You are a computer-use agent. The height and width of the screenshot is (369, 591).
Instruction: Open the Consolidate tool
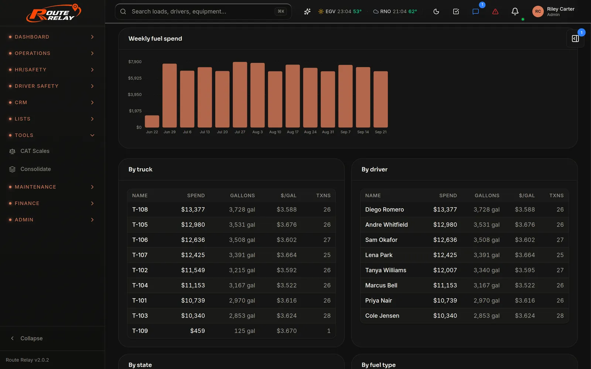[52, 169]
